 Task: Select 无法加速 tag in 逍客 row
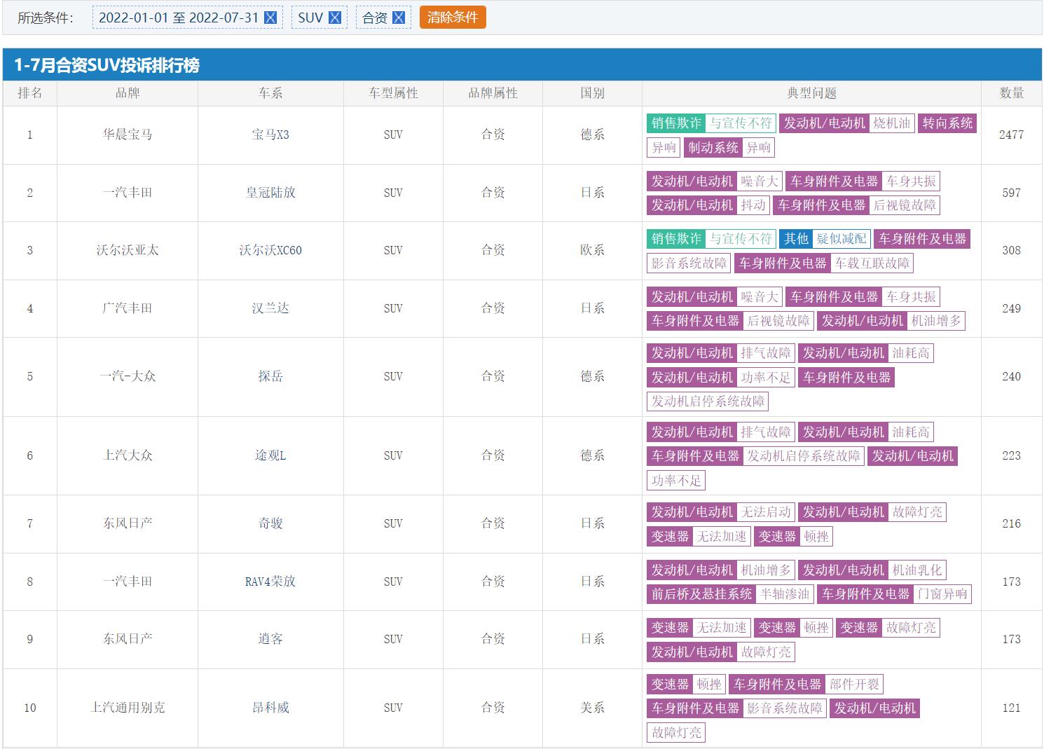coord(722,628)
